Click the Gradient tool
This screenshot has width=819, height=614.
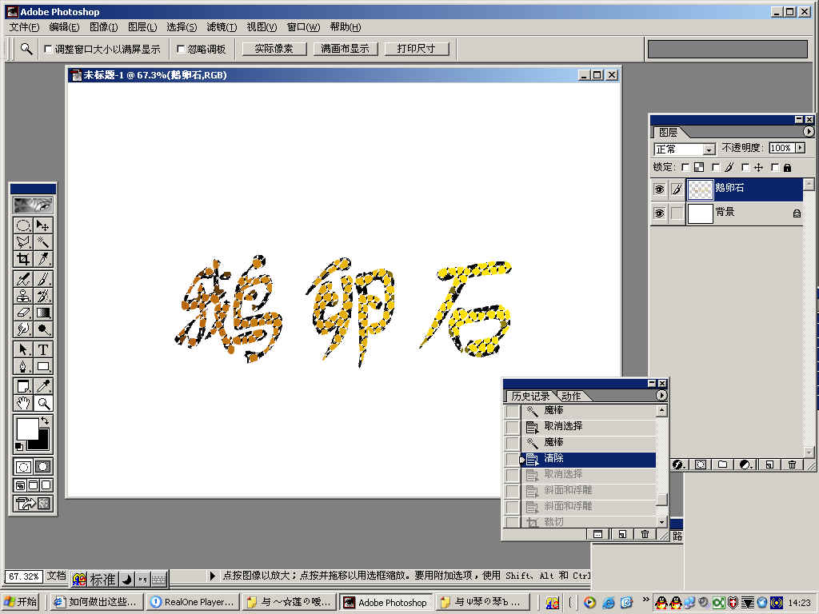(x=43, y=313)
